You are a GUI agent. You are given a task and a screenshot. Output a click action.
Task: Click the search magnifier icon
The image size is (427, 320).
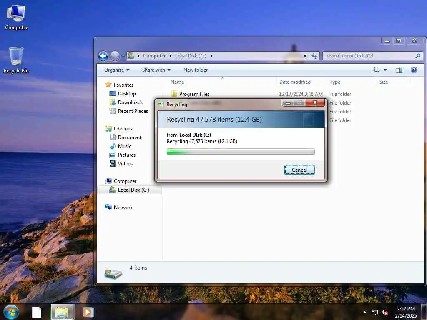pyautogui.click(x=418, y=56)
